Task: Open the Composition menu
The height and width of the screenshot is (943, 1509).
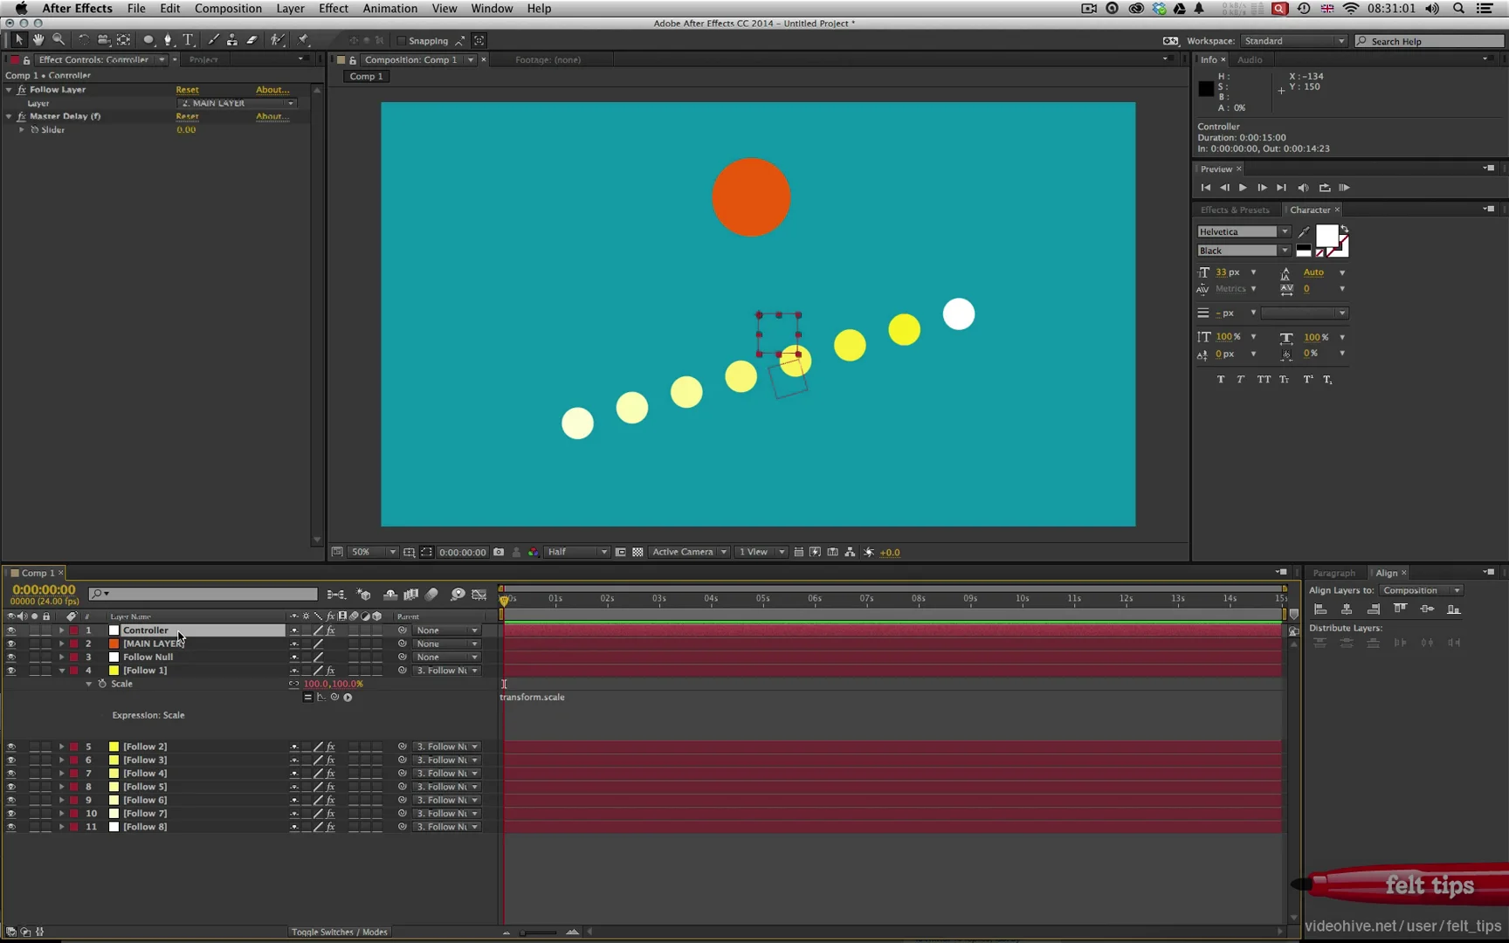Action: tap(228, 8)
